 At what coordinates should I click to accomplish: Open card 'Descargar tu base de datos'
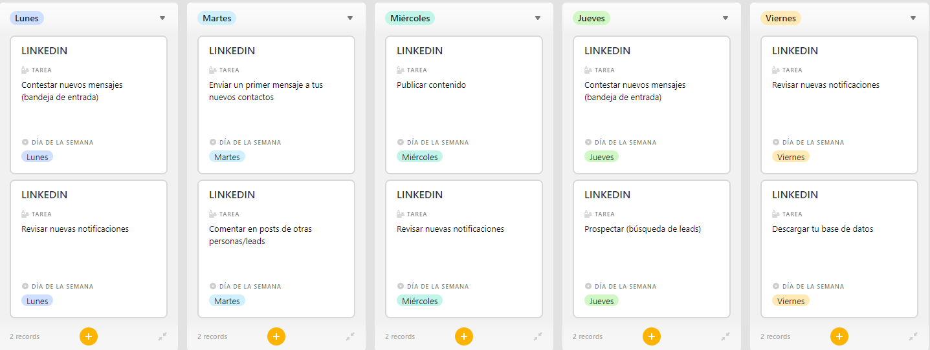pyautogui.click(x=839, y=249)
